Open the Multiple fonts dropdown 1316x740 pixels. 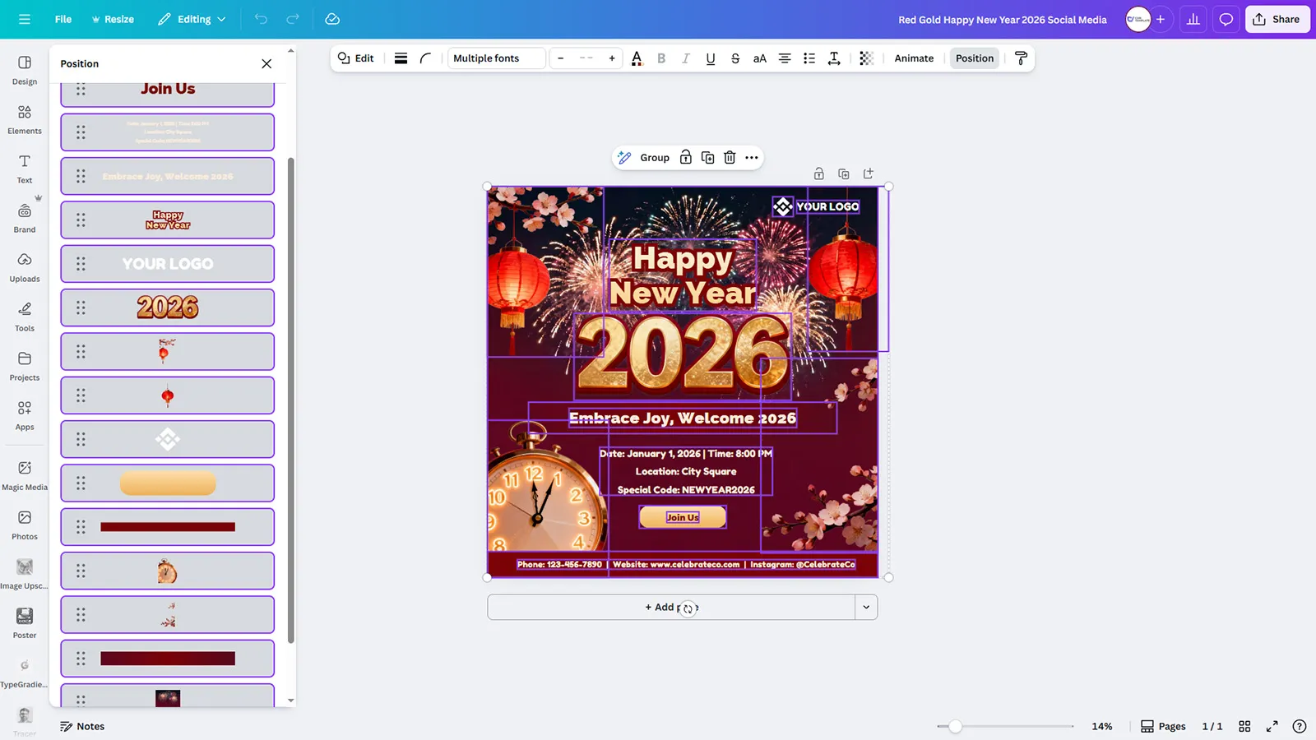[x=496, y=58]
